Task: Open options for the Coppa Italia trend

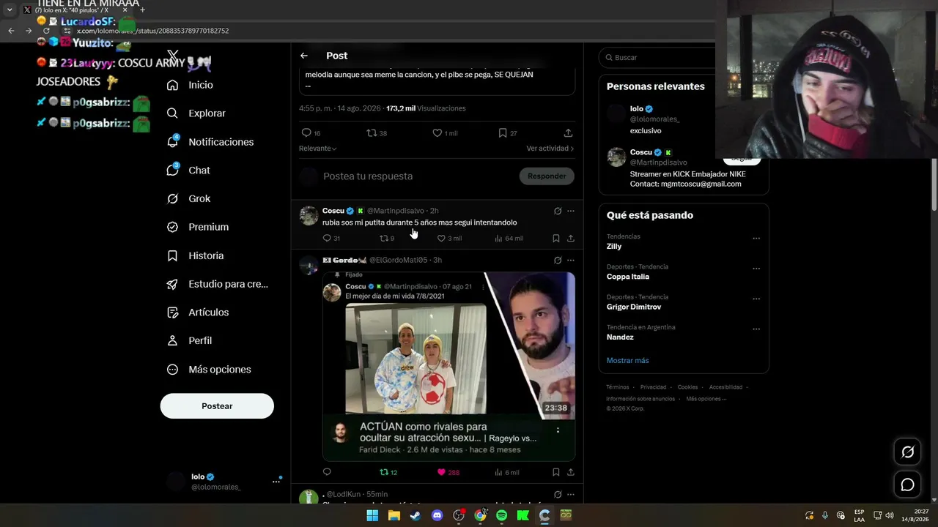Action: [x=756, y=269]
